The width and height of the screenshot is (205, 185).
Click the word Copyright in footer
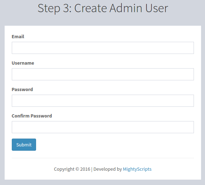click(x=64, y=169)
